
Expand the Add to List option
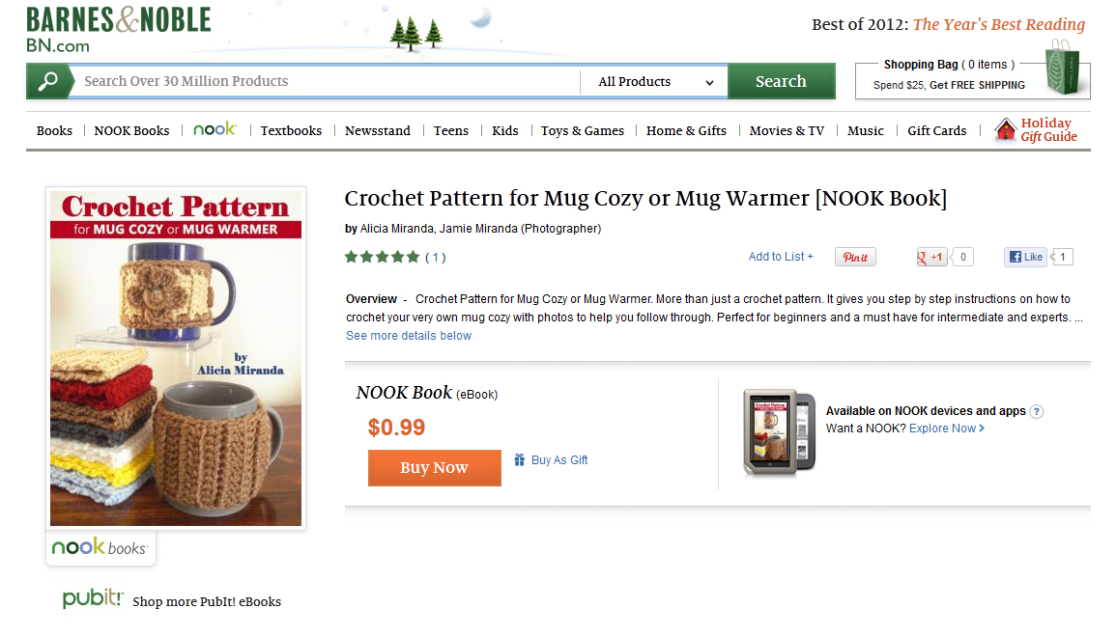point(781,257)
